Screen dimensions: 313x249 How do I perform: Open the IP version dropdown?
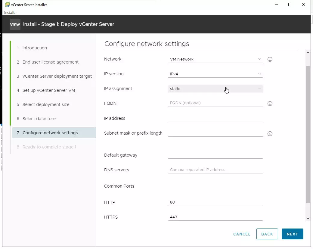click(215, 74)
